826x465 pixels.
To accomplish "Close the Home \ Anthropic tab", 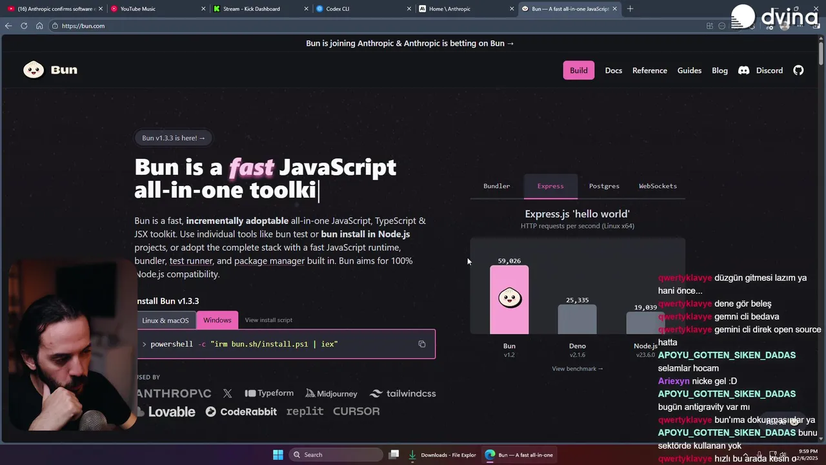I will tap(512, 9).
